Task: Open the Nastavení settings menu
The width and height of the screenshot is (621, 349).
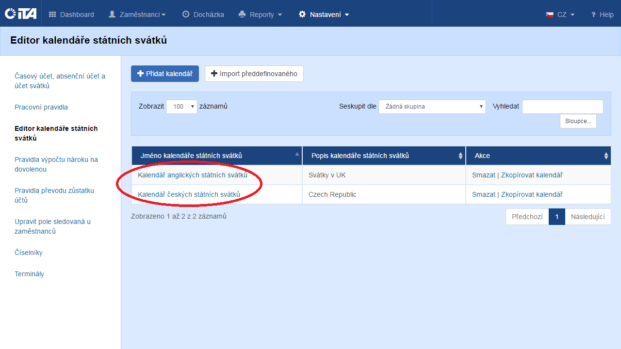Action: (x=324, y=15)
